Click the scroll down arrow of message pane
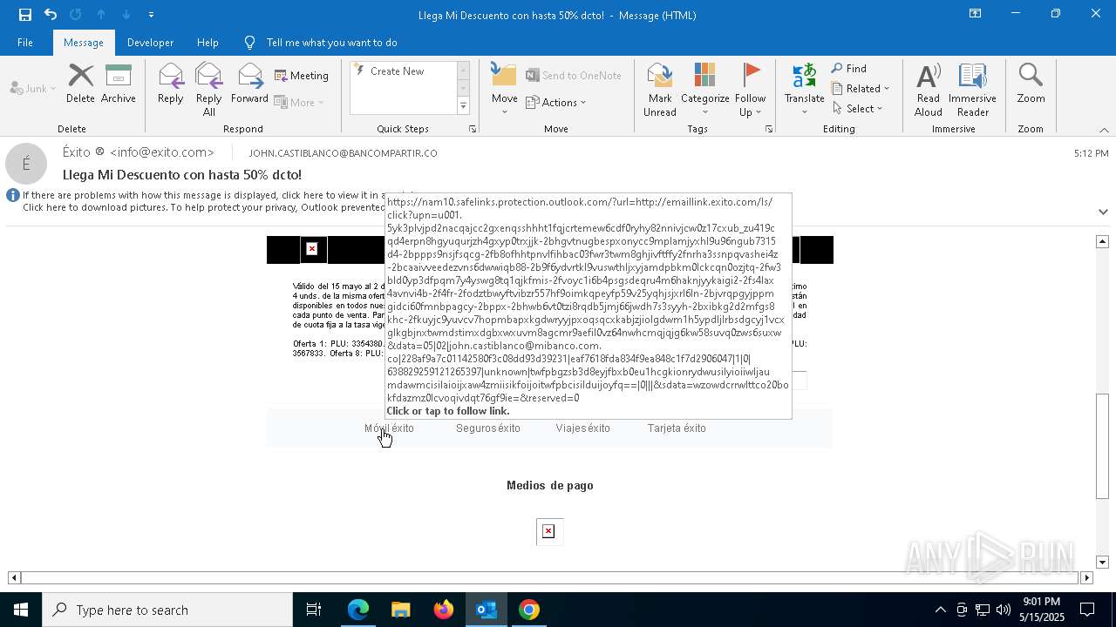This screenshot has height=627, width=1116. click(1102, 563)
